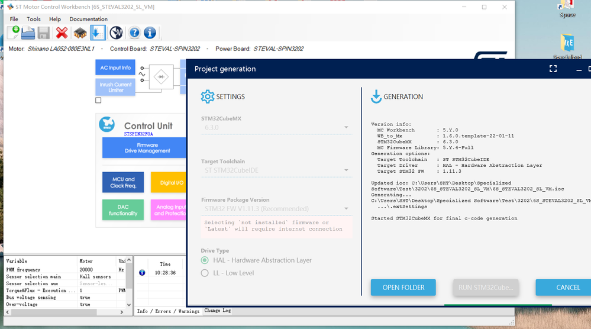Click the OPEN FOLDER button

coord(403,288)
